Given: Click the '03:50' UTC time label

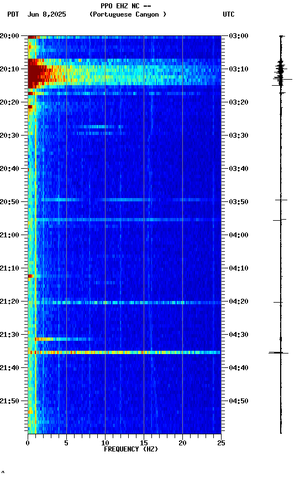Looking at the screenshot, I should (239, 202).
